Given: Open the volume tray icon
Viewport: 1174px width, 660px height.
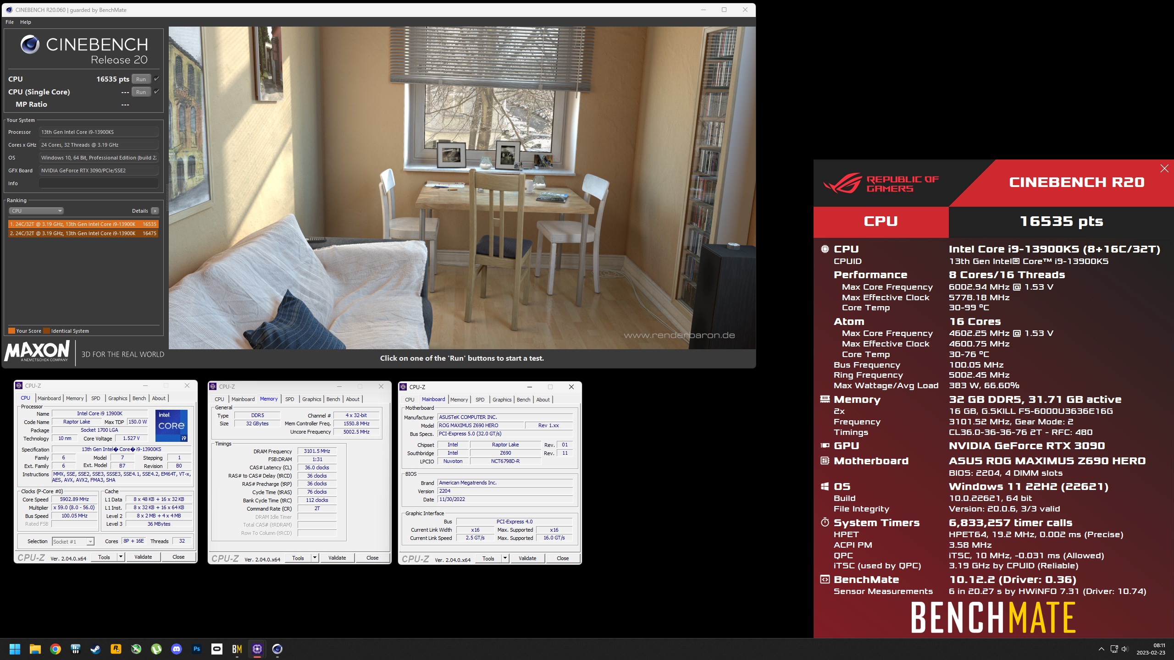Looking at the screenshot, I should pos(1124,649).
